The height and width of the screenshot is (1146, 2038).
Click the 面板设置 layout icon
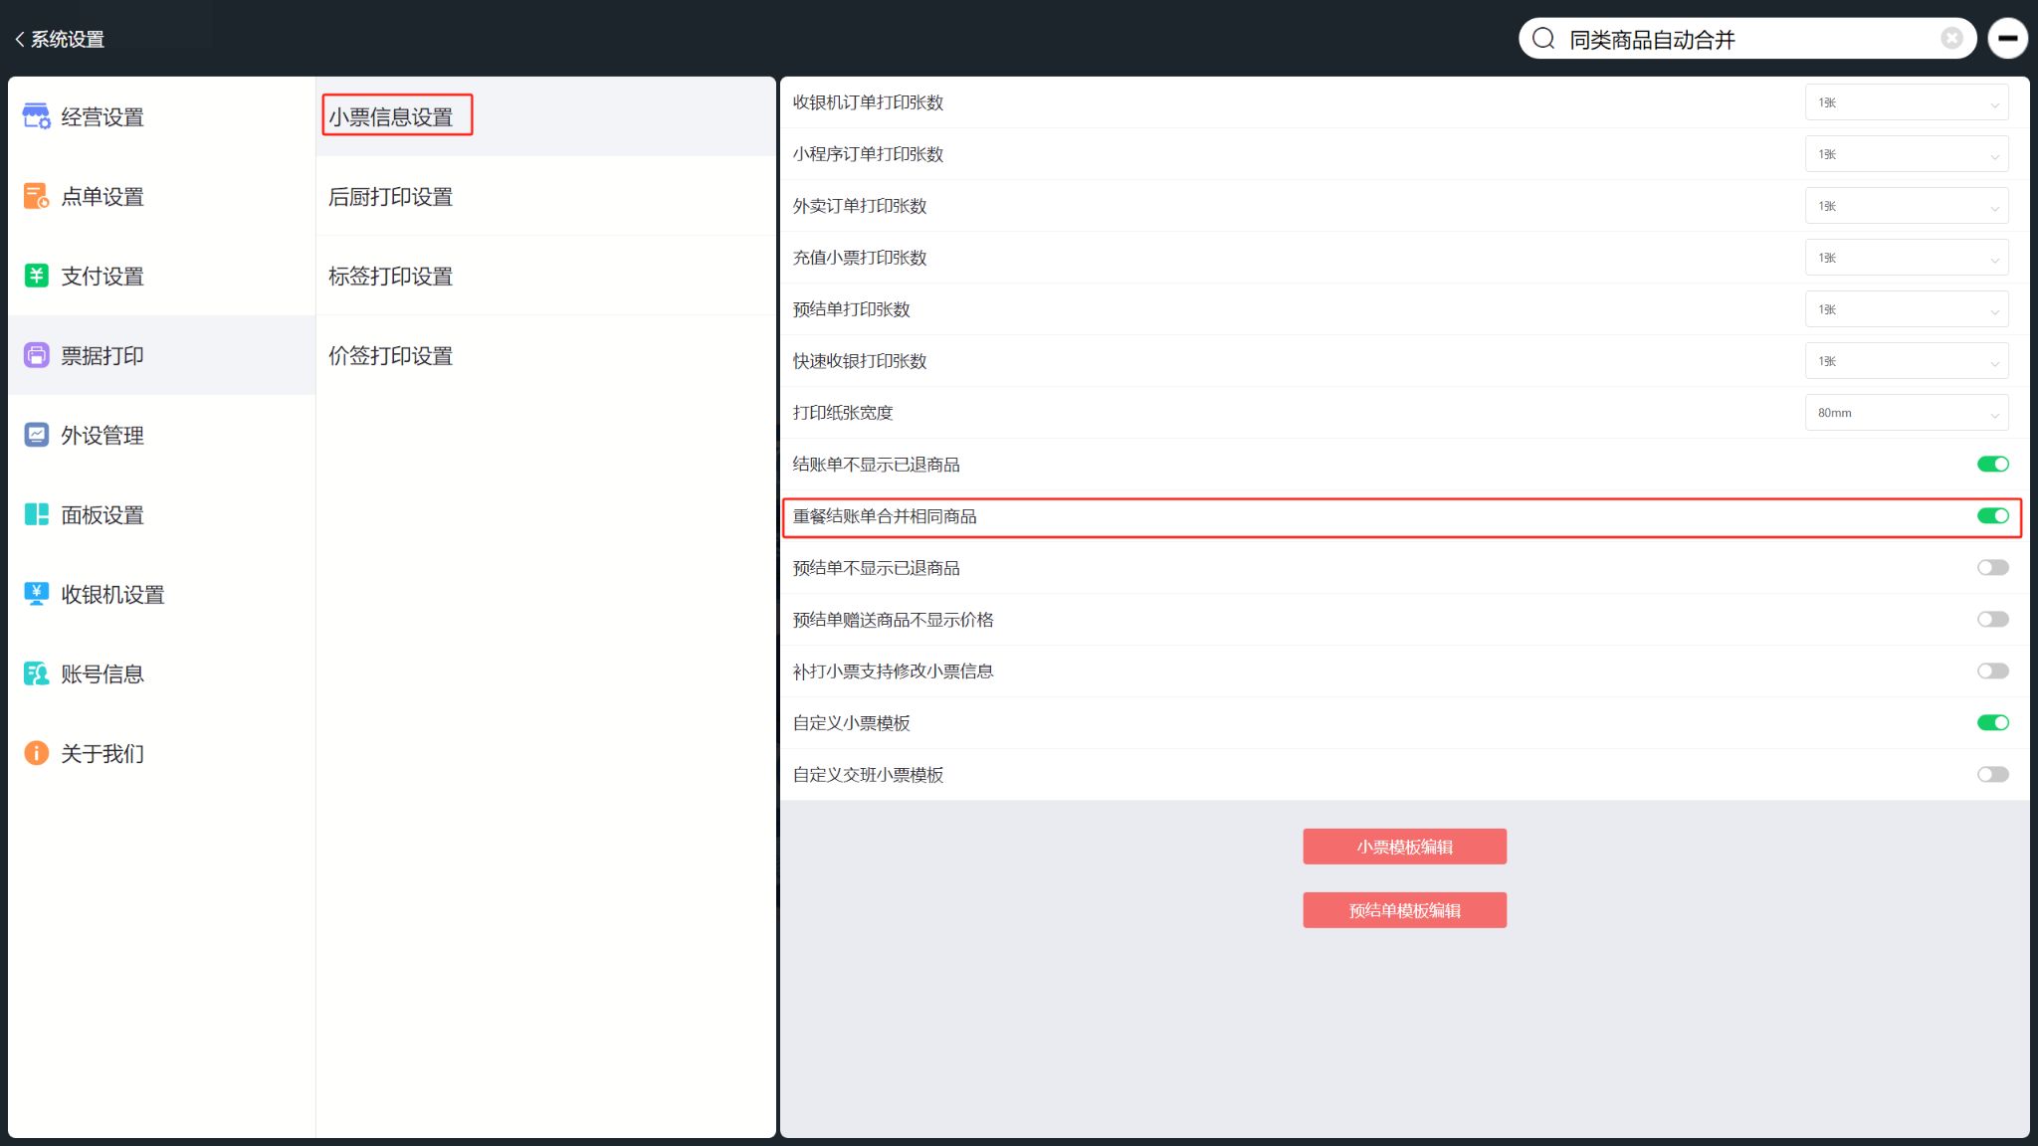37,514
